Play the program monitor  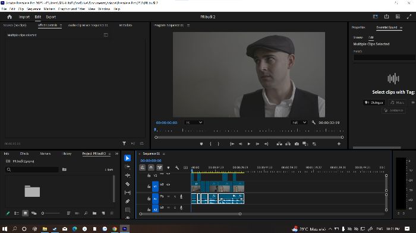coord(249,143)
